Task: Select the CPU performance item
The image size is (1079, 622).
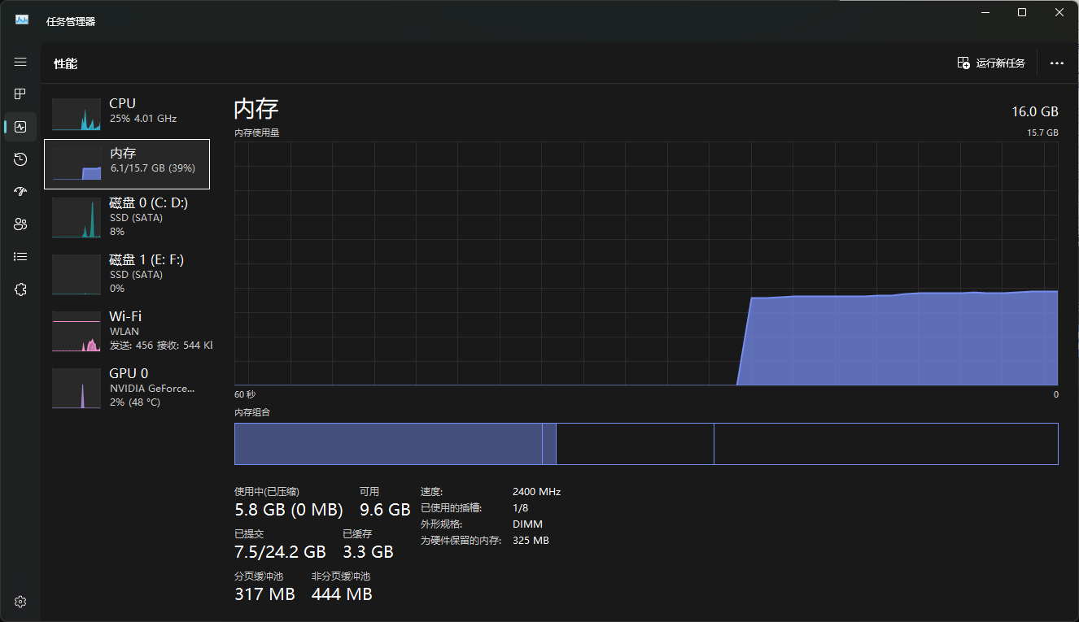Action: [127, 112]
